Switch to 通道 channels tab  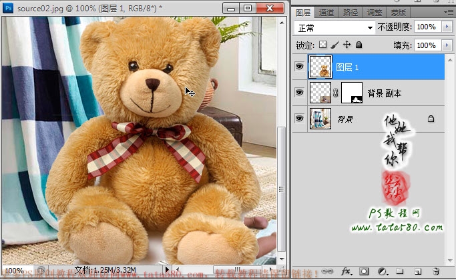click(326, 13)
